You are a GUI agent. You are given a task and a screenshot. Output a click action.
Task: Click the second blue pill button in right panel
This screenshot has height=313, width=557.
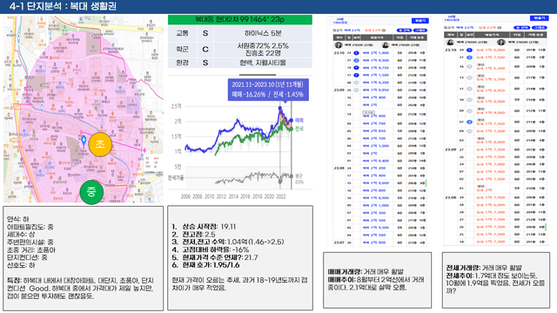point(540,27)
